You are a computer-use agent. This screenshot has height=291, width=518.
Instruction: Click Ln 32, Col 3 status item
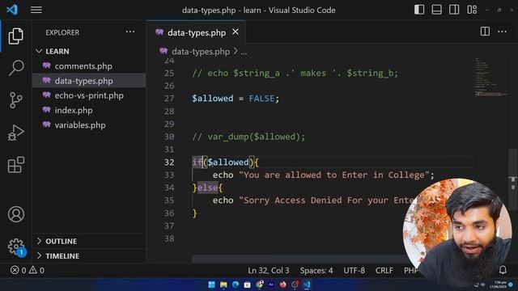pos(268,270)
